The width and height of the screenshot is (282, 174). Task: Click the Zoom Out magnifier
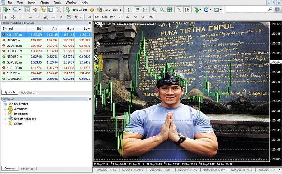(x=162, y=10)
